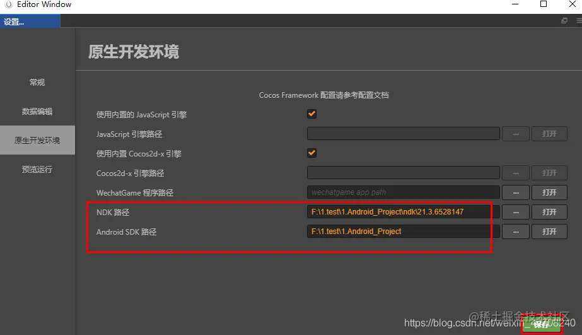
Task: Toggle the 使用内置的 JavaScript 引擎 checkbox
Action: pos(311,114)
